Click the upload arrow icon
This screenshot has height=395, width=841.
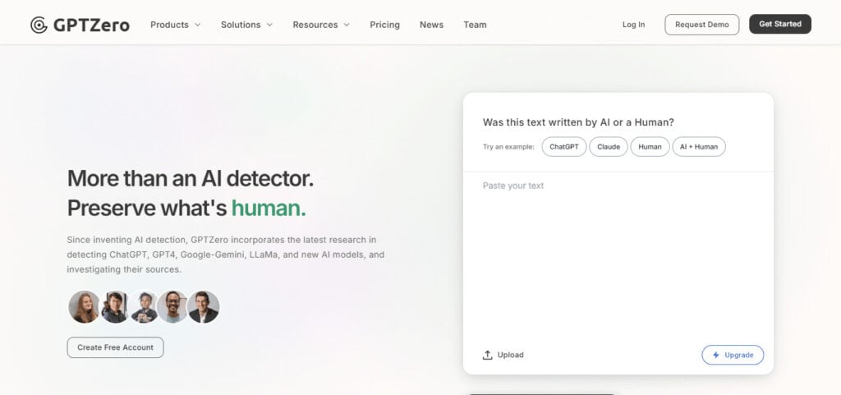[x=488, y=355]
